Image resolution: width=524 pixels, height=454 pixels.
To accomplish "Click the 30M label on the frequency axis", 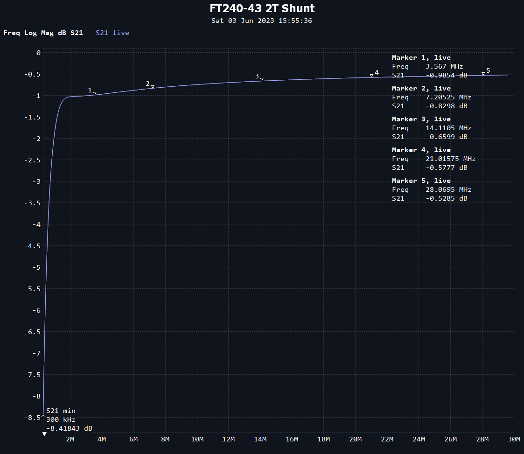I will (513, 439).
